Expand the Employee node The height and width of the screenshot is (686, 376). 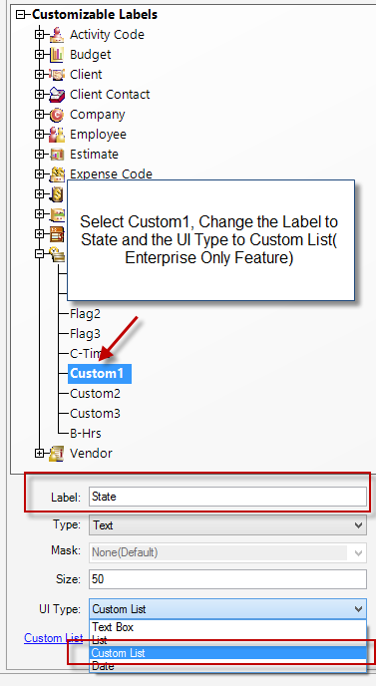pyautogui.click(x=39, y=134)
